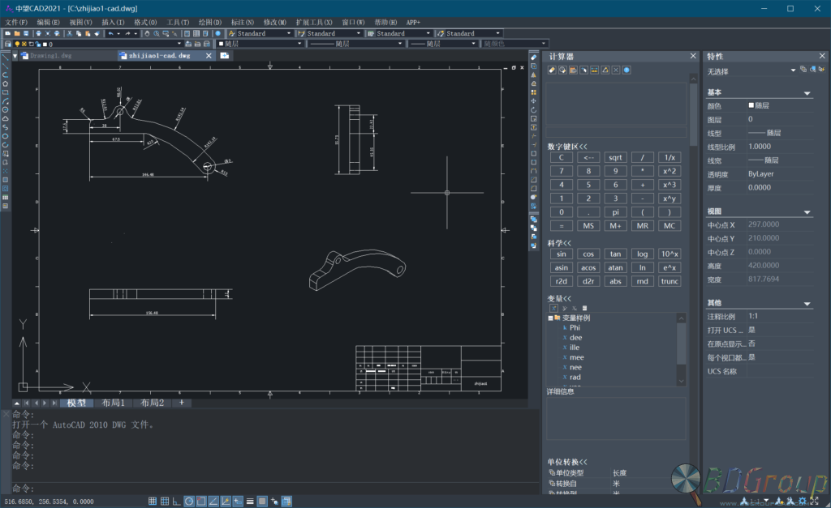Select the Phi variable in variable tree
831x508 pixels.
coord(575,327)
